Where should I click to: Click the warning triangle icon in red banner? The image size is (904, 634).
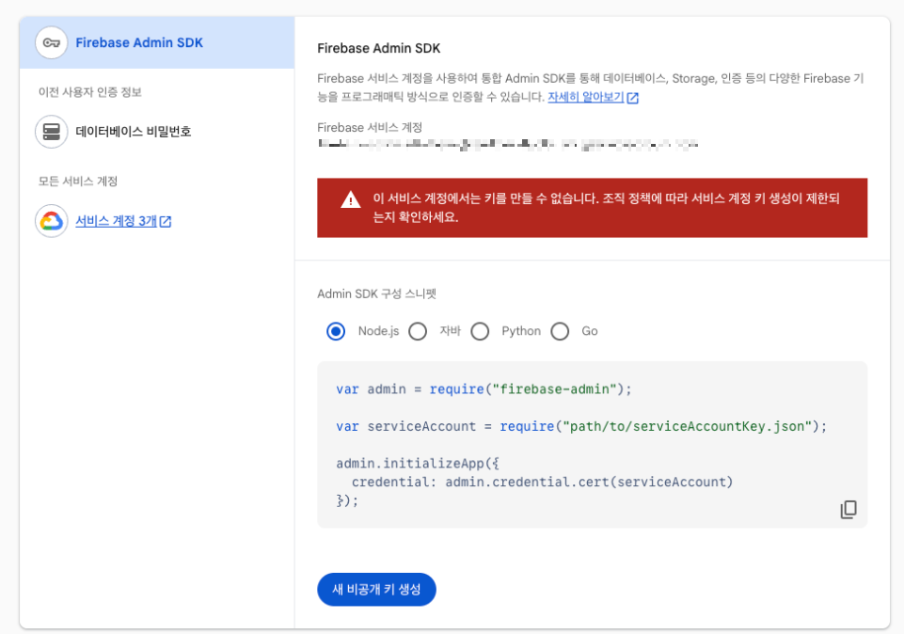click(351, 200)
